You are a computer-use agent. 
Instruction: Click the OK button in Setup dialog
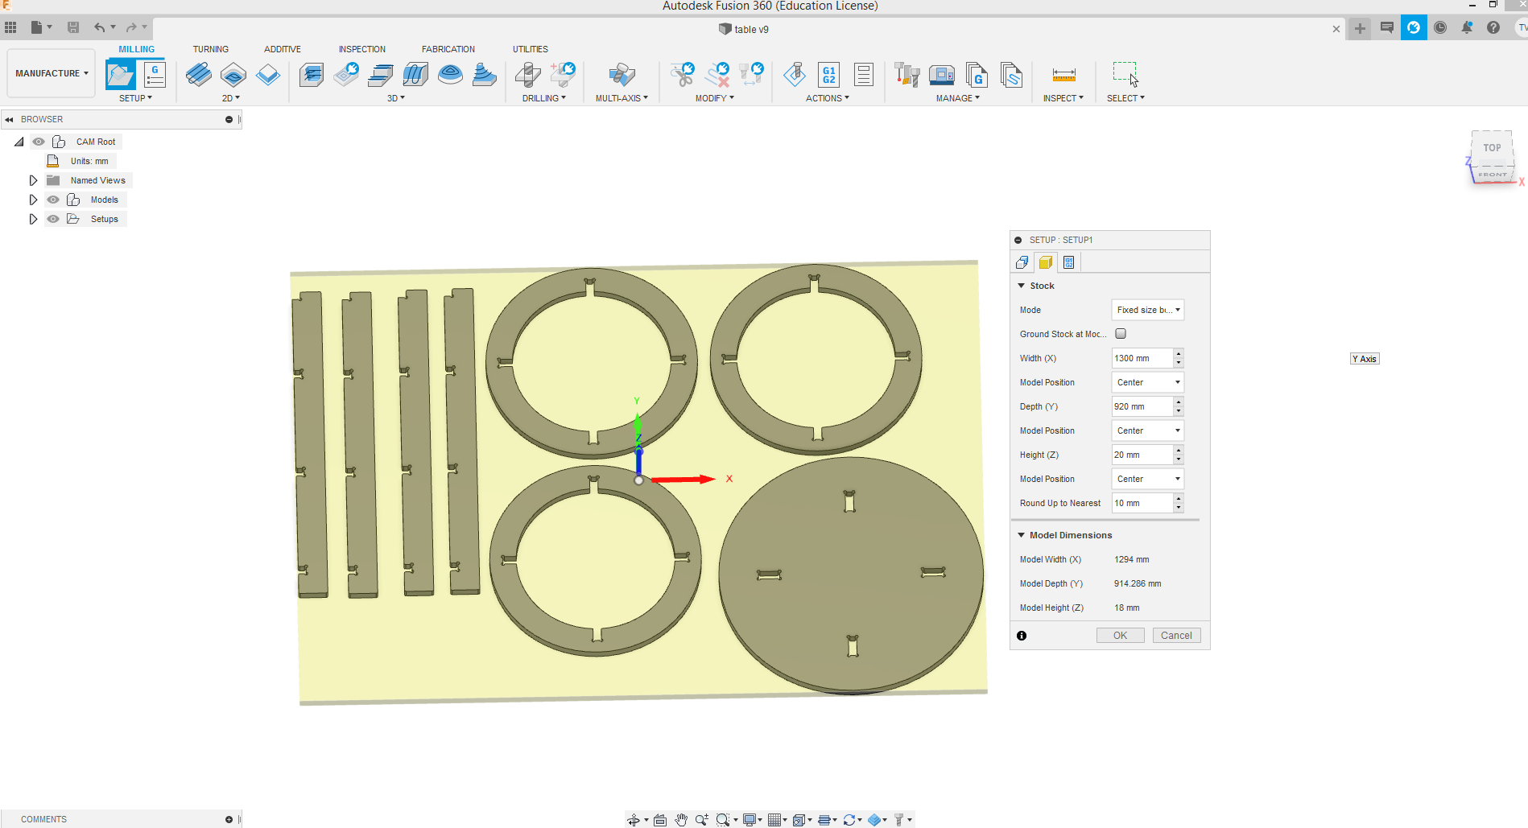[x=1120, y=636]
